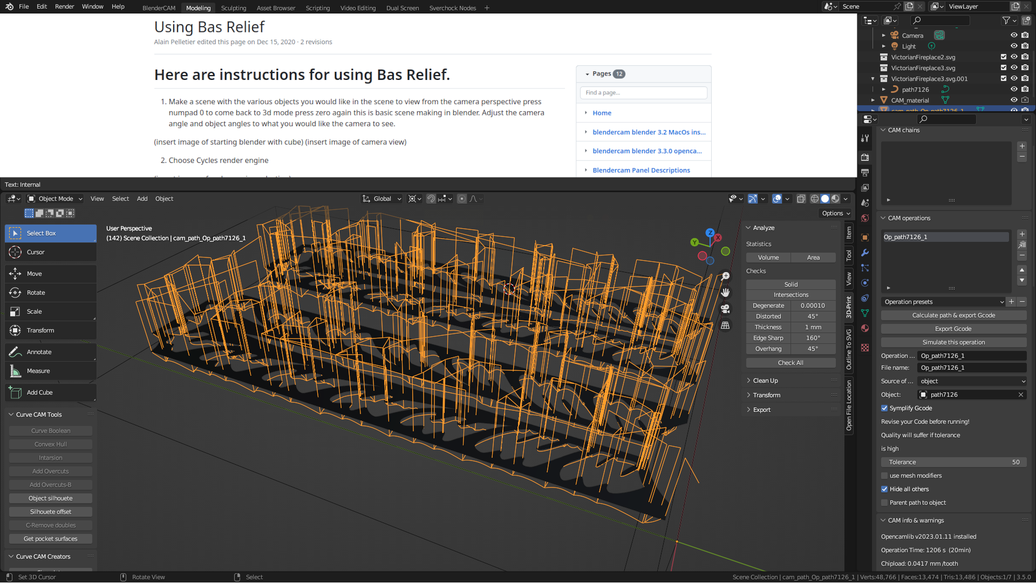Click Calculate path & export Gcode

(x=953, y=315)
